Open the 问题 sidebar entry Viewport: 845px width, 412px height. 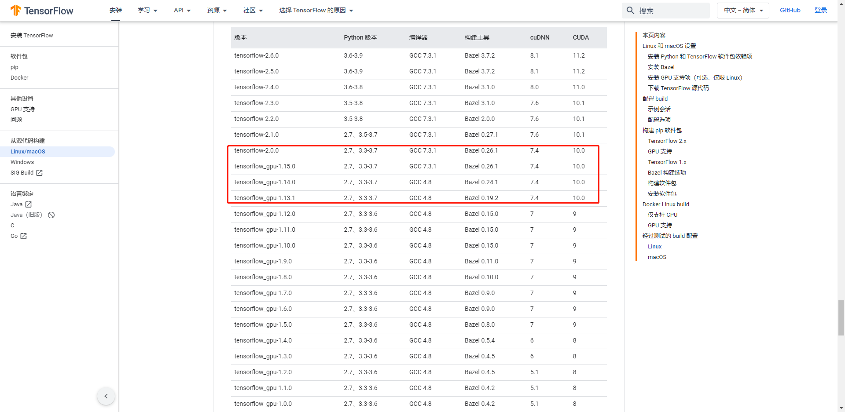coord(16,120)
